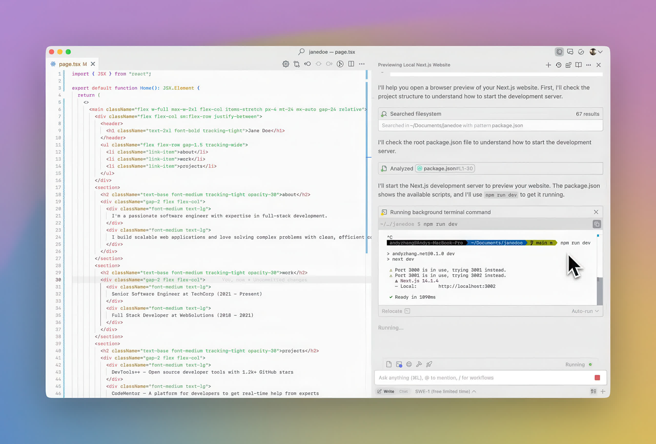Copy the npm run dev command
The image size is (656, 444).
(597, 224)
